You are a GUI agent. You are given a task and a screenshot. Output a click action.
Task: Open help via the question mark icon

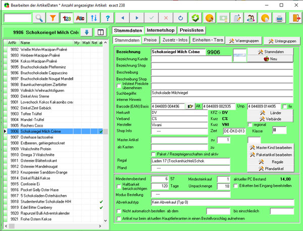point(108,18)
